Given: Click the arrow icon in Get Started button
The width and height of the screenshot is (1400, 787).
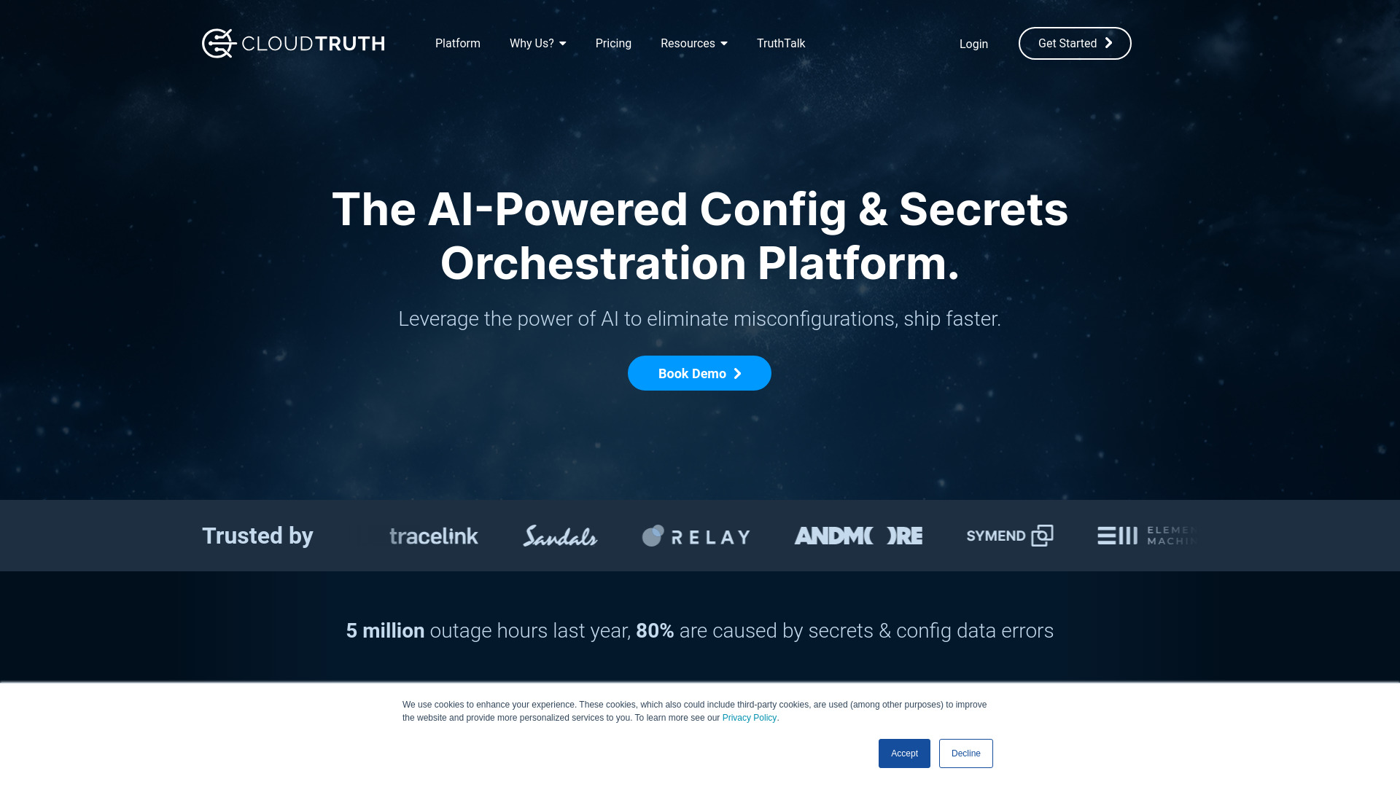Looking at the screenshot, I should tap(1108, 42).
